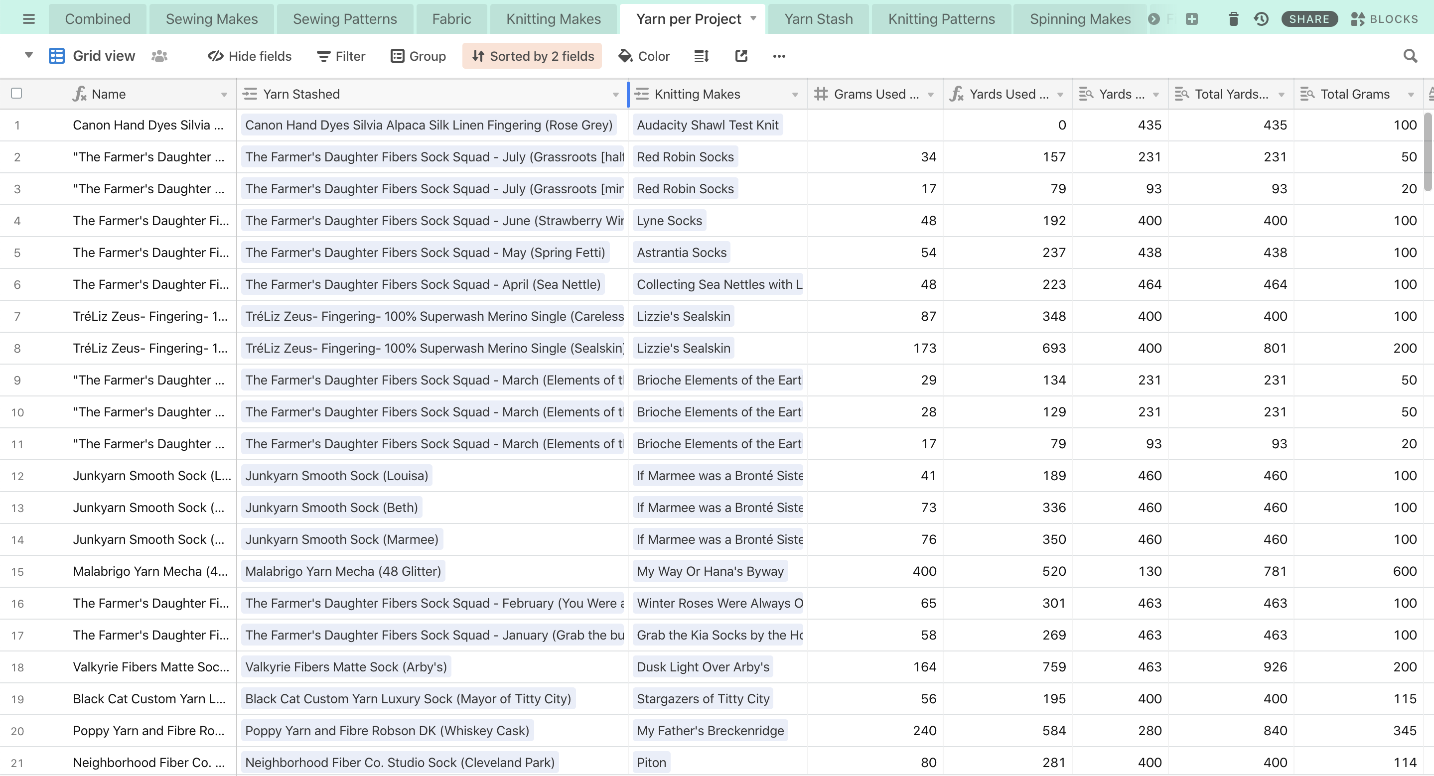Viewport: 1434px width, 776px height.
Task: Click the Total Grams lookup icon
Action: [x=1307, y=94]
